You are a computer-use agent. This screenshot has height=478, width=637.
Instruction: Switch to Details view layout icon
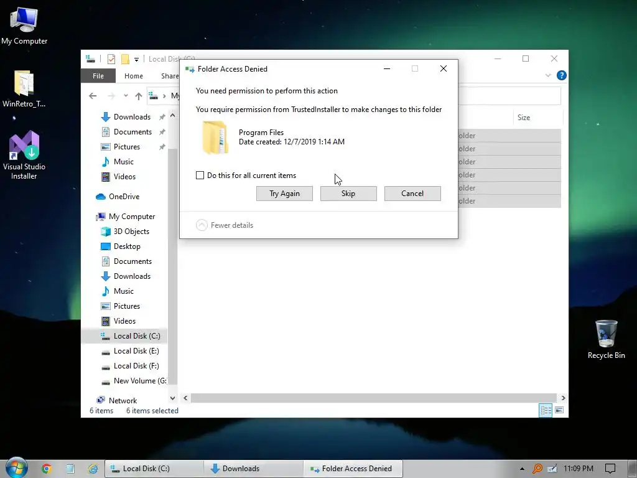tap(546, 410)
